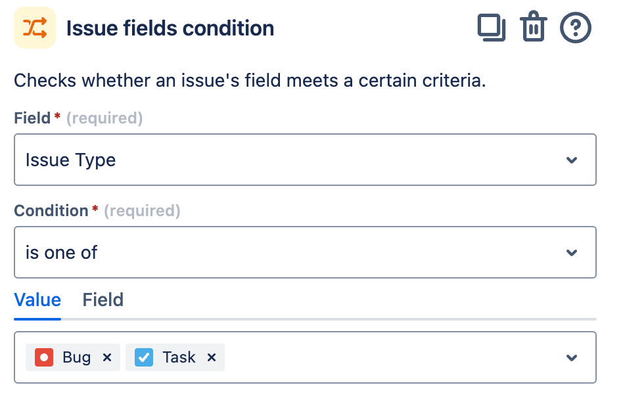Delete the condition with the trash icon

point(533,28)
